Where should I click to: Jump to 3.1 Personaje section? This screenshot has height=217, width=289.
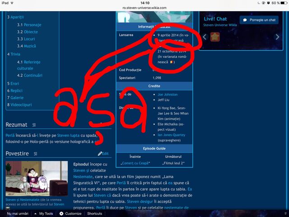29,25
